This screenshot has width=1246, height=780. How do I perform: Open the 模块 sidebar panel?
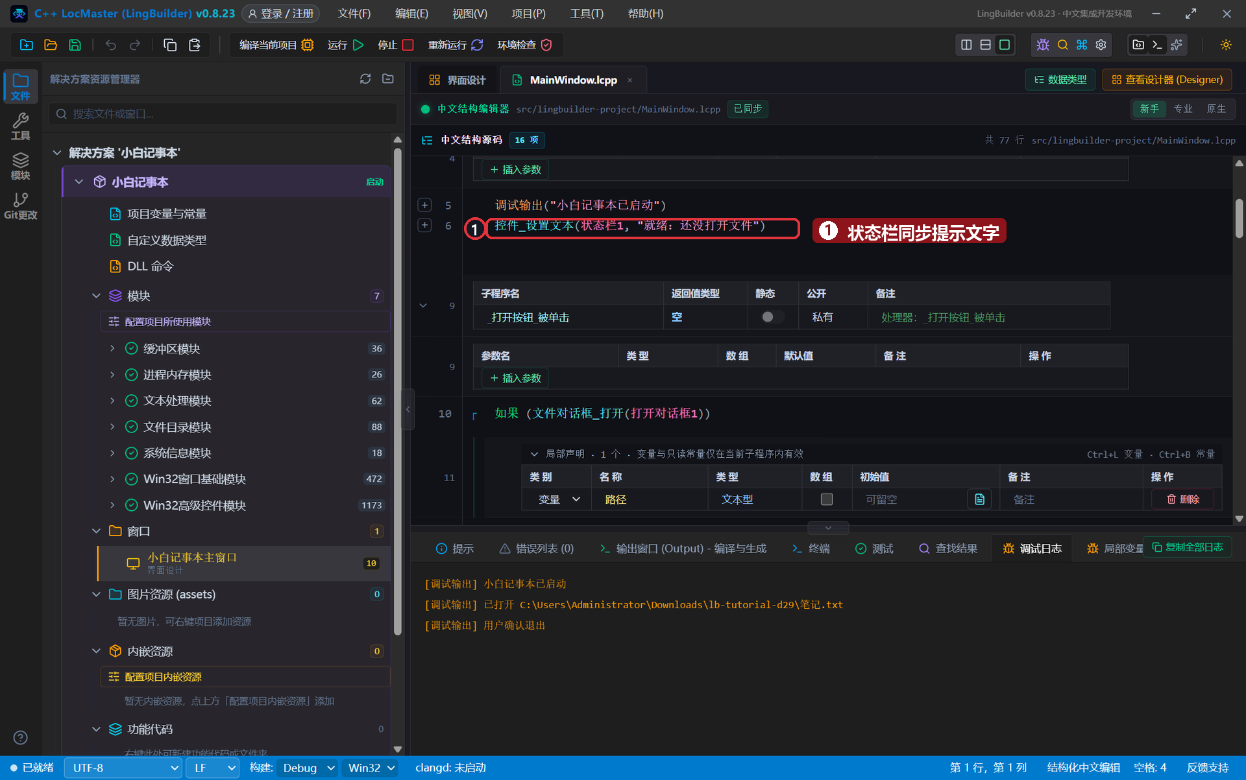coord(21,166)
